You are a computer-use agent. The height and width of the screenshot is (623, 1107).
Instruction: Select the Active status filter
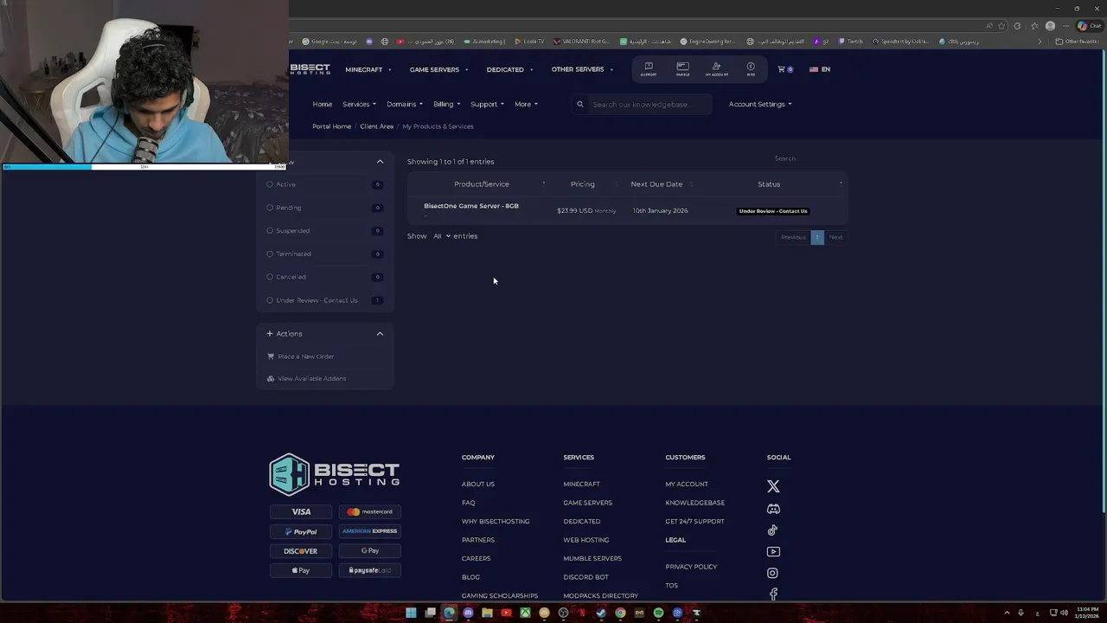coord(325,184)
